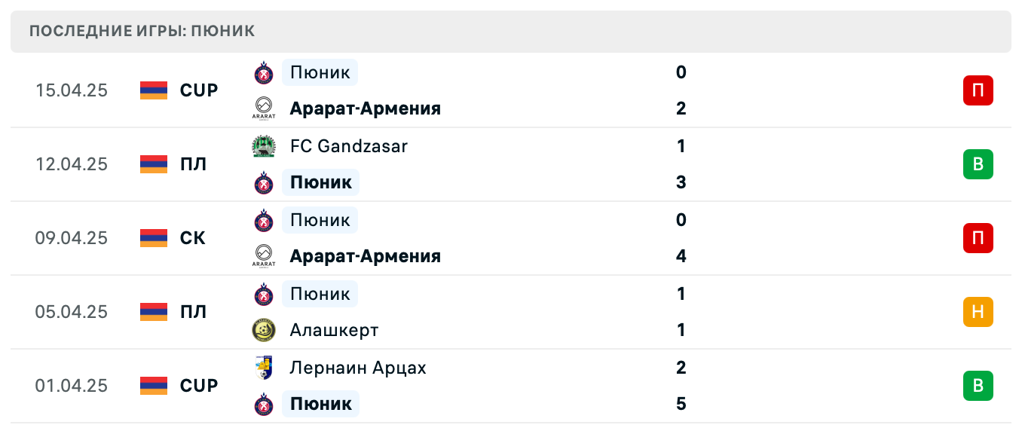Viewport: 1022px width, 434px height.
Task: Open Арарат-Армения link in 09.04.25 match
Action: 365,256
